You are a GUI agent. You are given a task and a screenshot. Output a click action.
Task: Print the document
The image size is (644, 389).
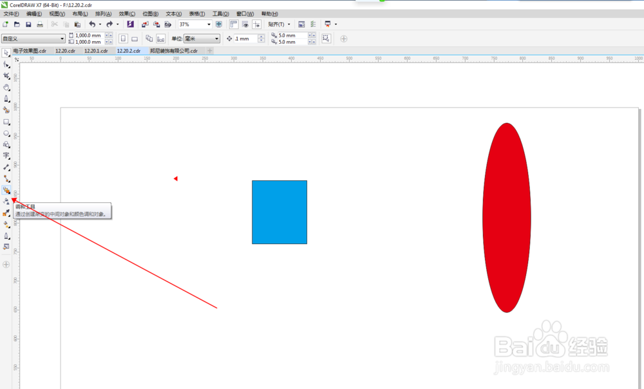[x=40, y=24]
